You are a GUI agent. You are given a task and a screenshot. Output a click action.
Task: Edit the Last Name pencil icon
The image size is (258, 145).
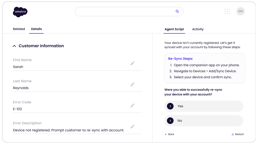pos(132,85)
